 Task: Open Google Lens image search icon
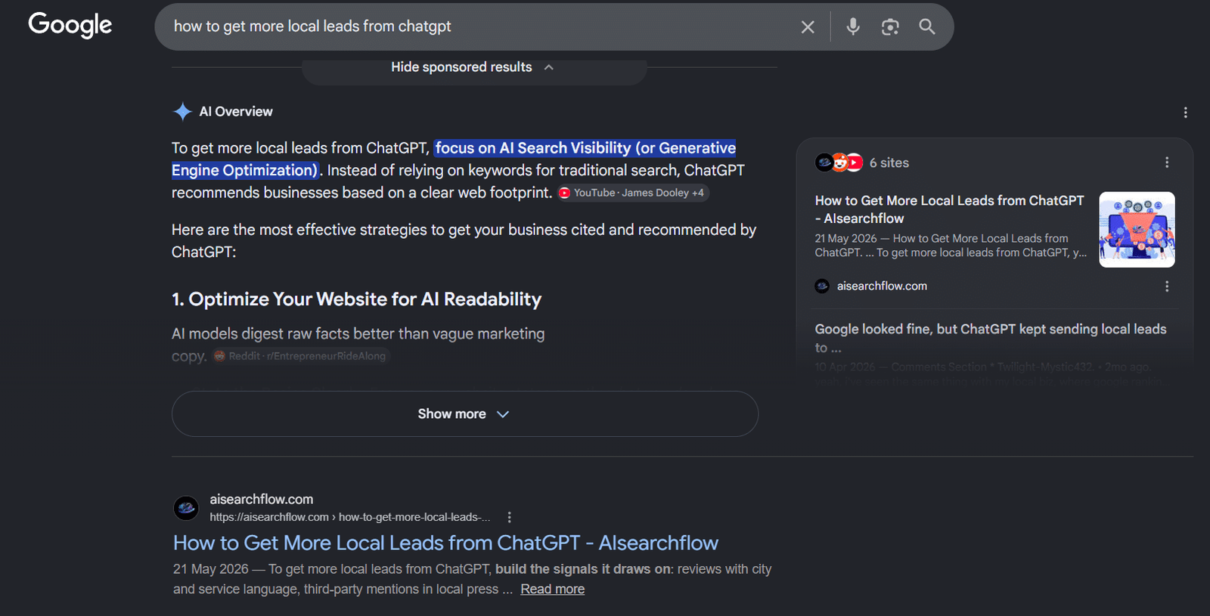(890, 27)
